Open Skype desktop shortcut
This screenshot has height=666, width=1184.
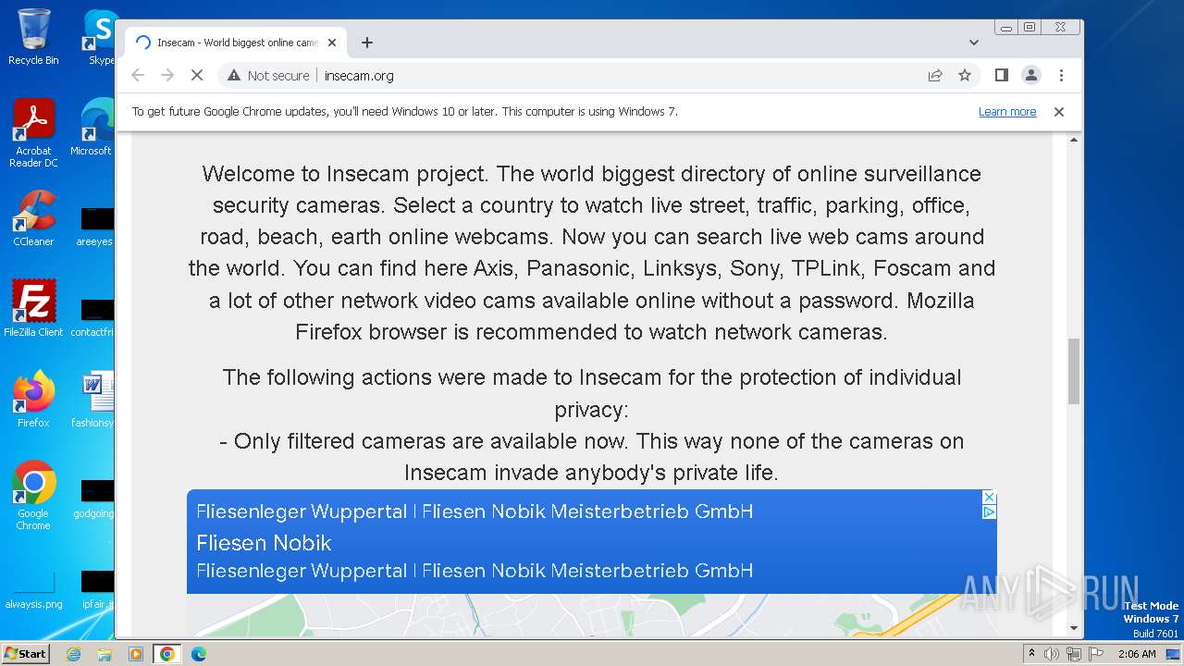tap(100, 37)
